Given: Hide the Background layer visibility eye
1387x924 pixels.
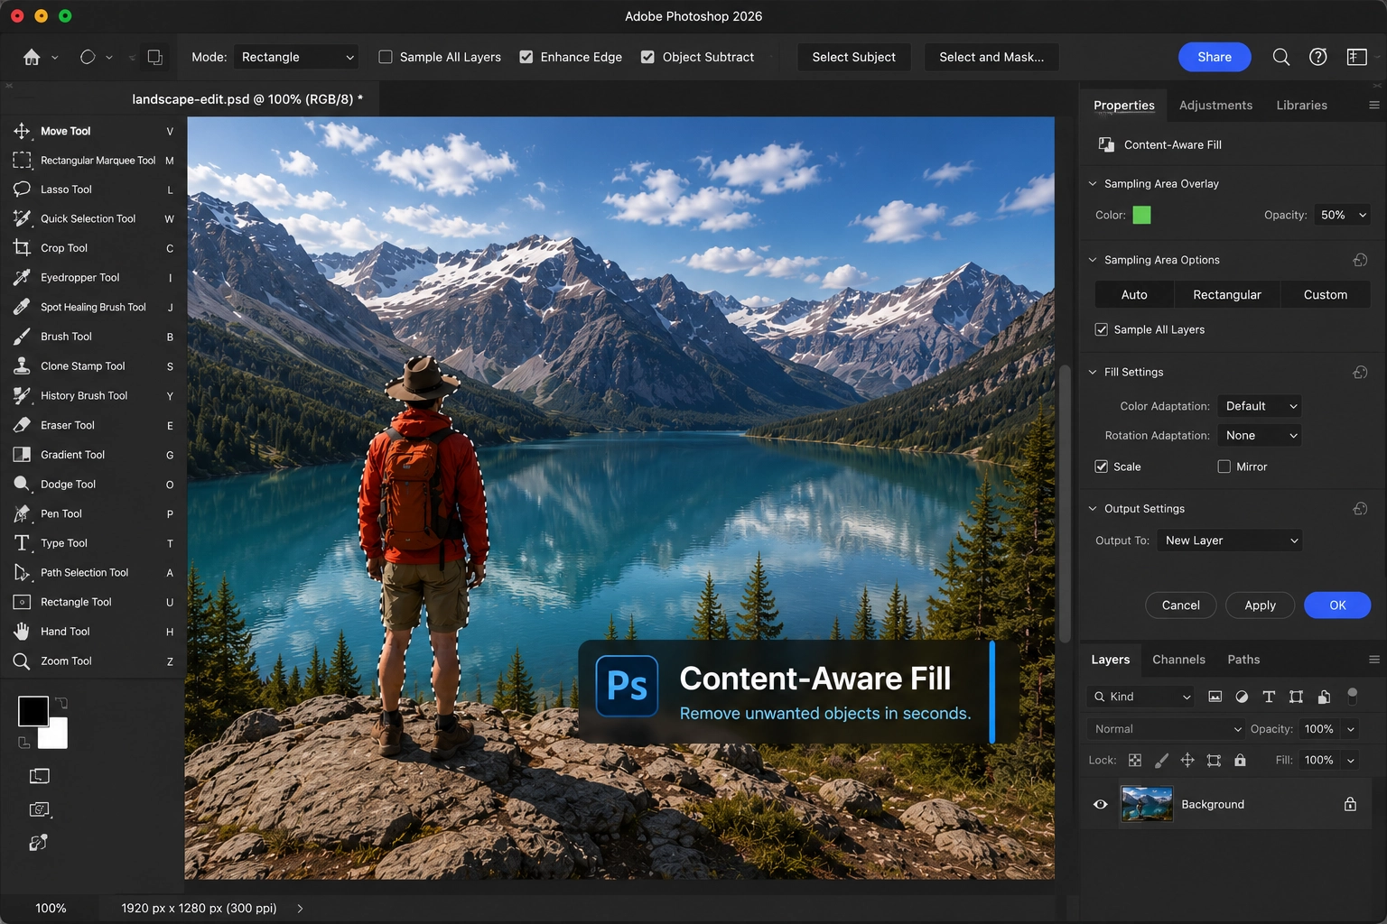Looking at the screenshot, I should pyautogui.click(x=1101, y=804).
